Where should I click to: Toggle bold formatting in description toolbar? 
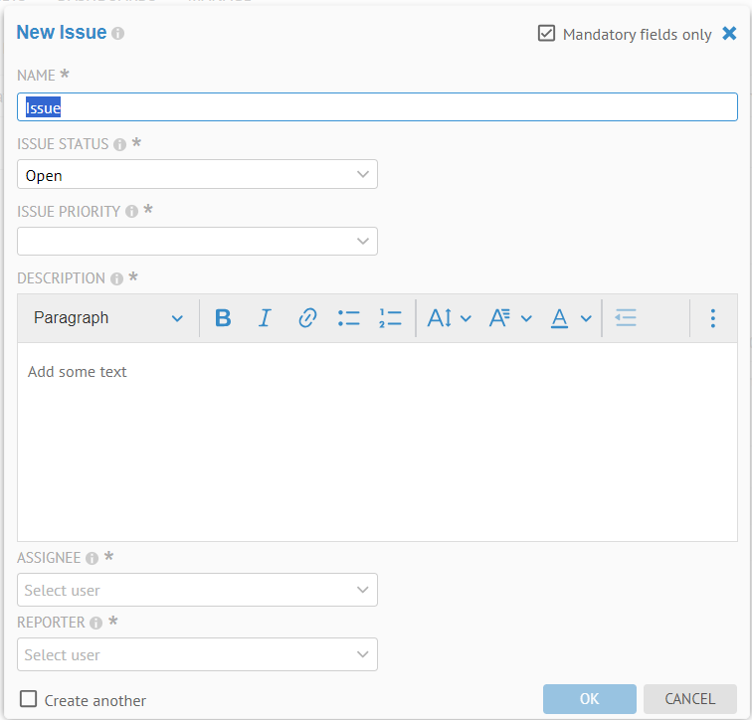point(223,318)
